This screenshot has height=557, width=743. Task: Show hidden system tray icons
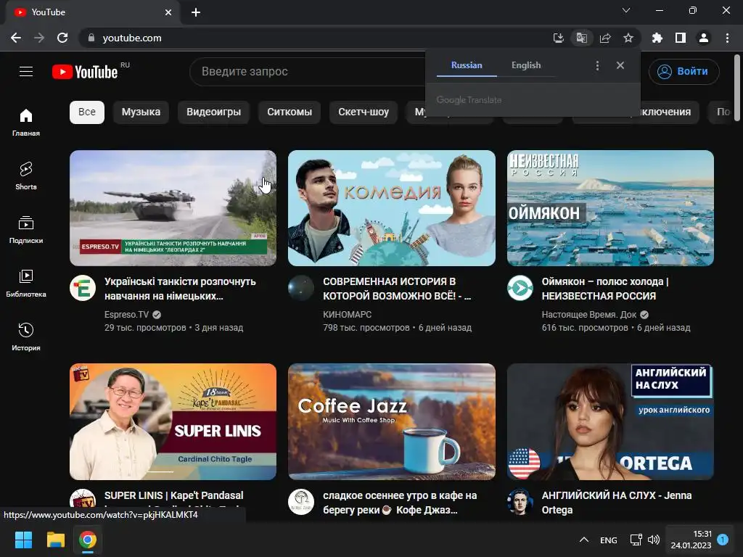pos(584,540)
